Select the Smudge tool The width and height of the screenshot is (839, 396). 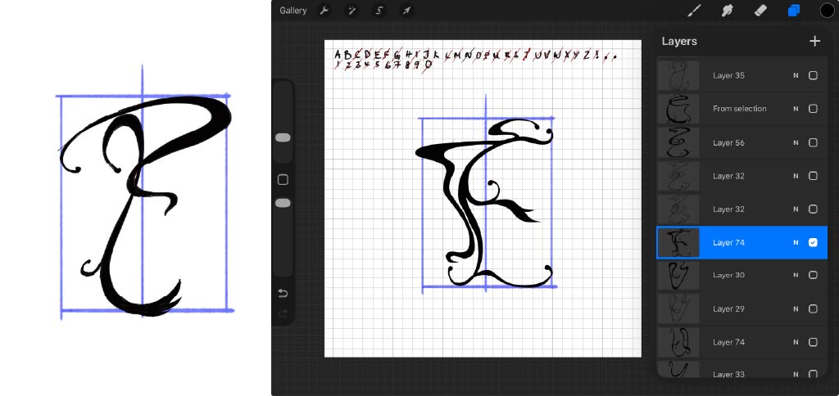(726, 11)
